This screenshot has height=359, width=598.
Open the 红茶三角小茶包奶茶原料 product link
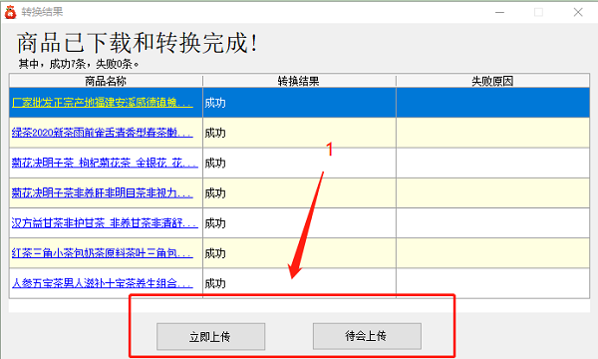pyautogui.click(x=103, y=253)
